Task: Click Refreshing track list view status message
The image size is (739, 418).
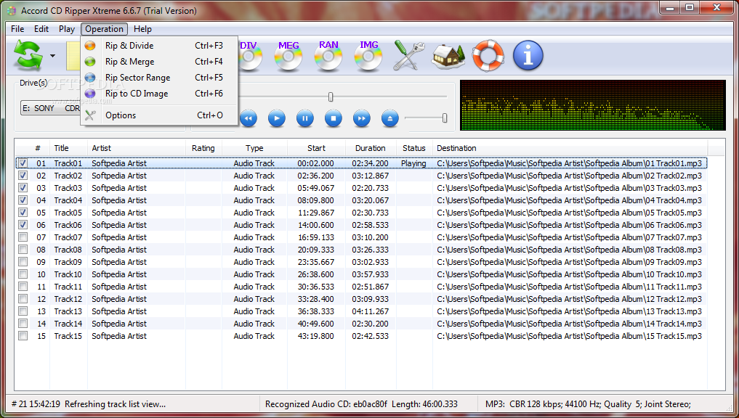Action: point(115,404)
